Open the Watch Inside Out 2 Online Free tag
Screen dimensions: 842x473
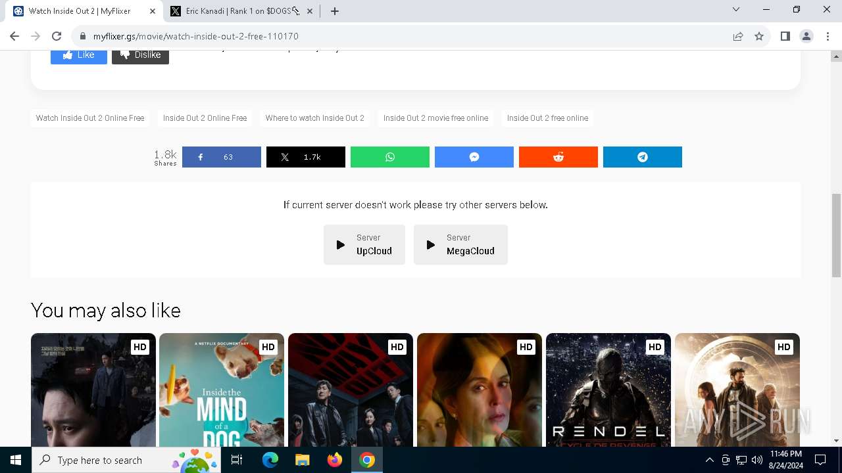click(90, 118)
